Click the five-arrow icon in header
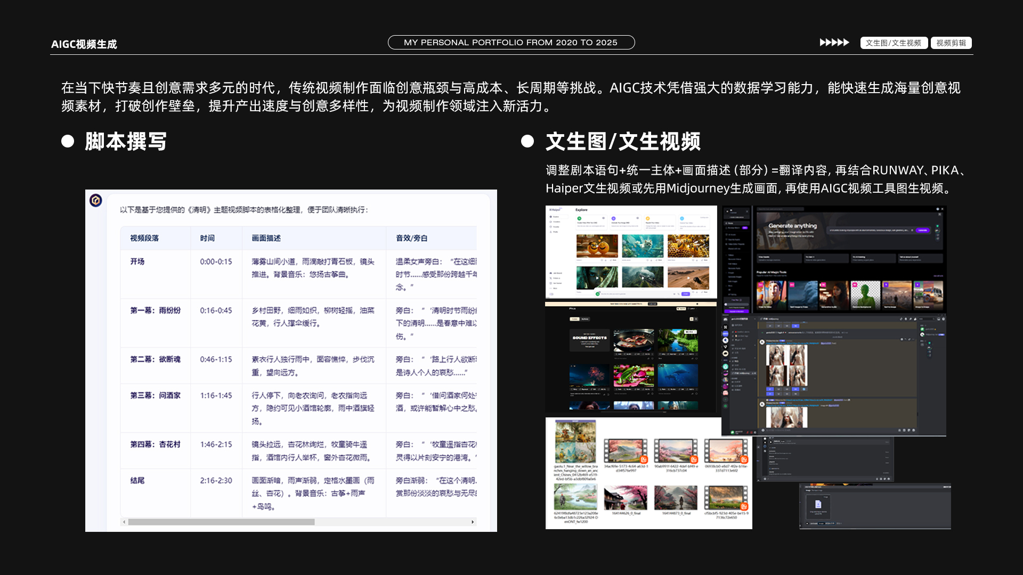Screen dimensions: 1023x575 (834, 43)
